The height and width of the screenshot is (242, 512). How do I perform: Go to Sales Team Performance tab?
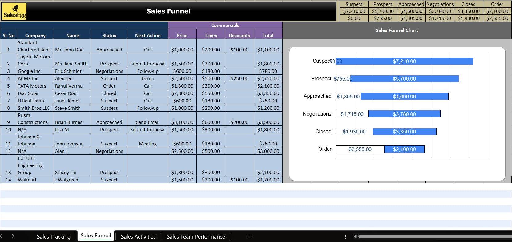196,236
